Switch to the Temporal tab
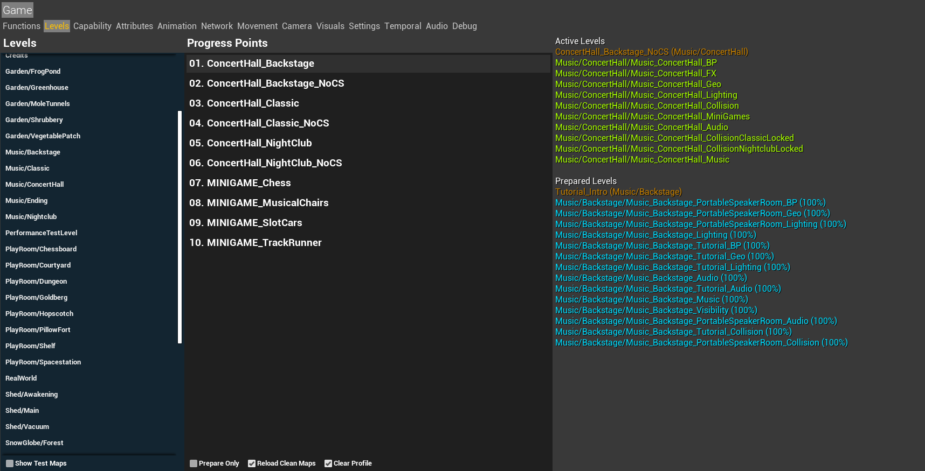Screen dimensions: 925x471 coord(403,26)
